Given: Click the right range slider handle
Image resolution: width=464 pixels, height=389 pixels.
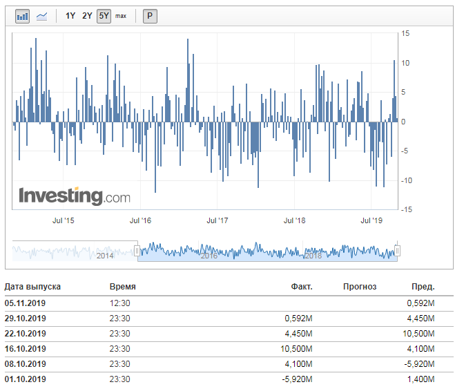Looking at the screenshot, I should 397,251.
